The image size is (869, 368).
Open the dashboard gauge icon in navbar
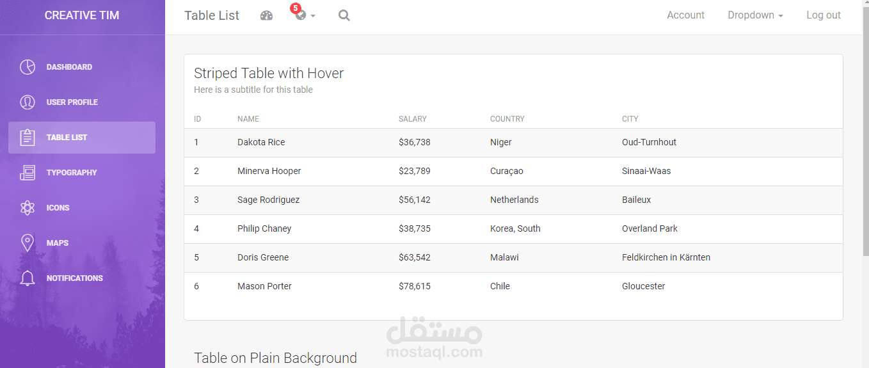(266, 15)
